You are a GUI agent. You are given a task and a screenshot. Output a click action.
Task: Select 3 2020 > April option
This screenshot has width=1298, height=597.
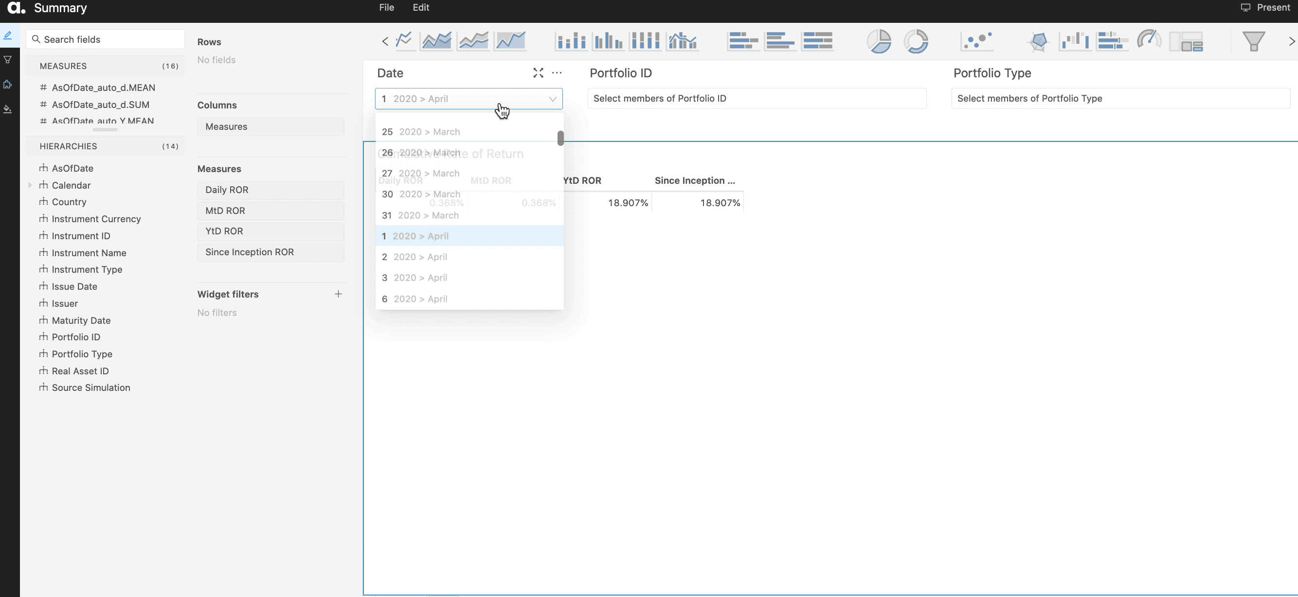pos(469,278)
